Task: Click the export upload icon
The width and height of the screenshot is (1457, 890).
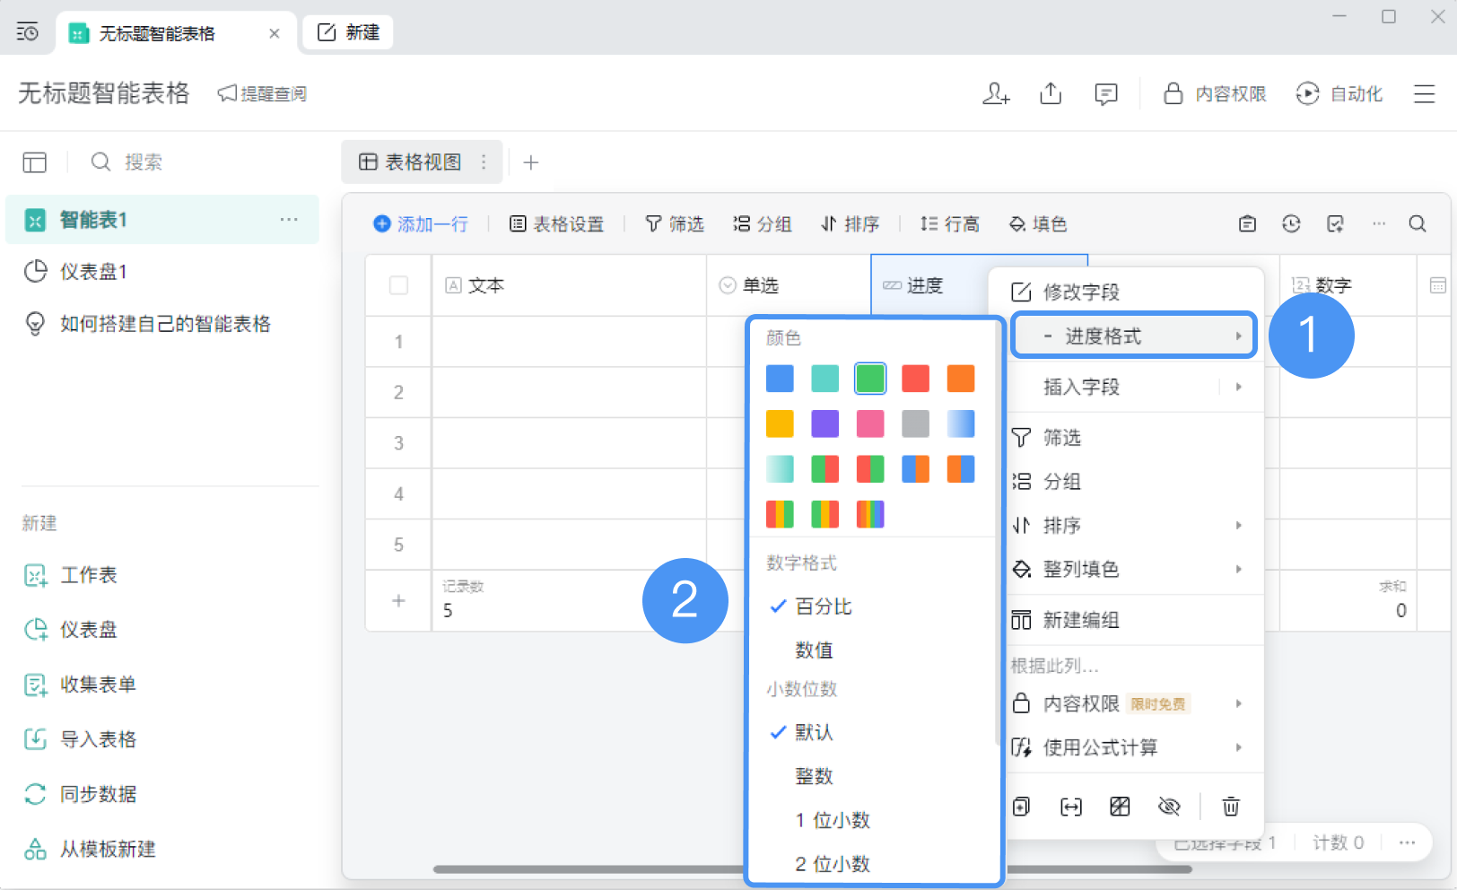Action: coord(1051,93)
